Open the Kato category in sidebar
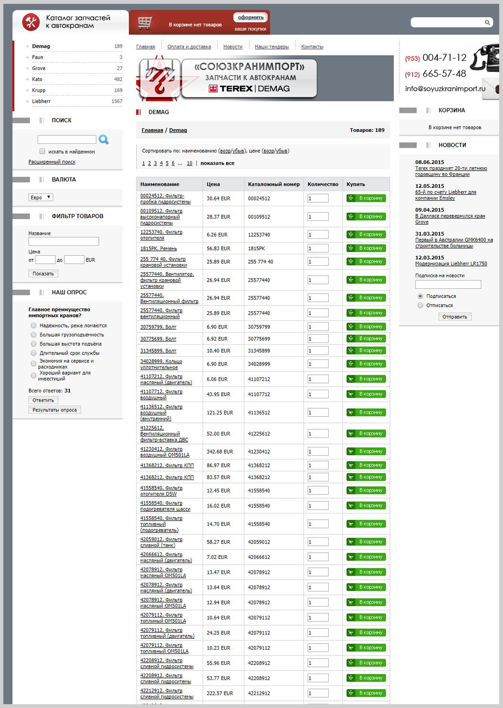503x708 pixels. coord(37,79)
